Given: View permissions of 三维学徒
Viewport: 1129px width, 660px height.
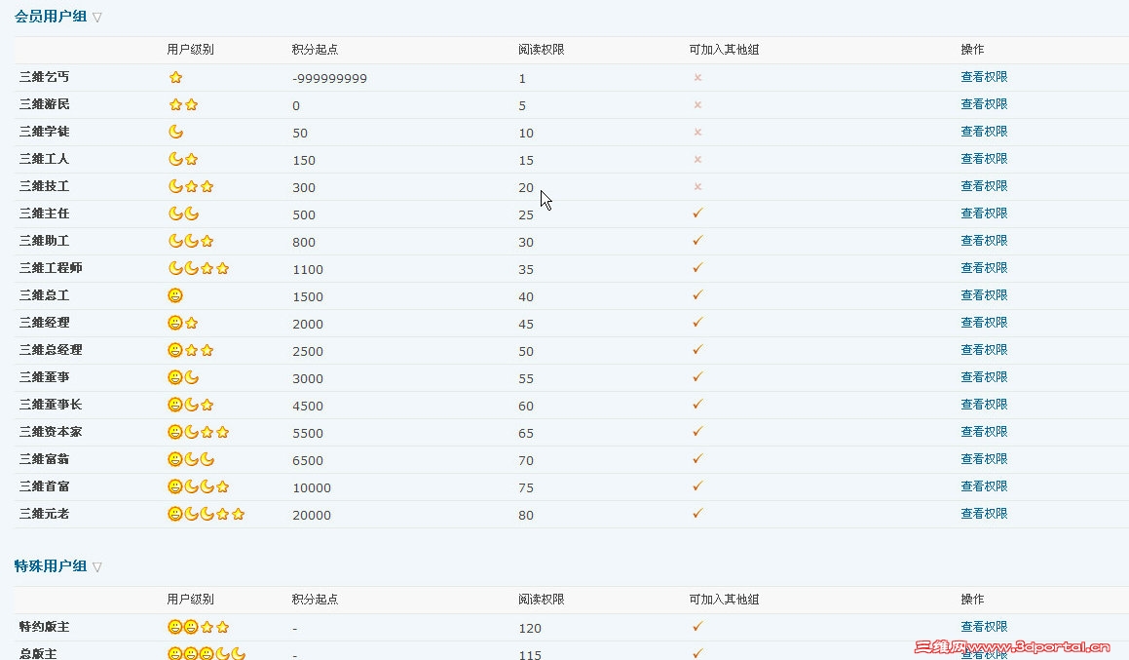Looking at the screenshot, I should (984, 132).
